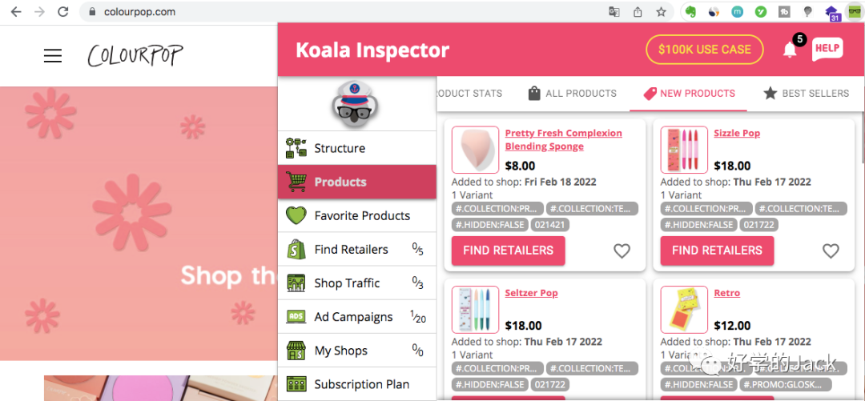Click the Koala mascot avatar
Viewport: 865px width, 401px height.
tap(356, 104)
